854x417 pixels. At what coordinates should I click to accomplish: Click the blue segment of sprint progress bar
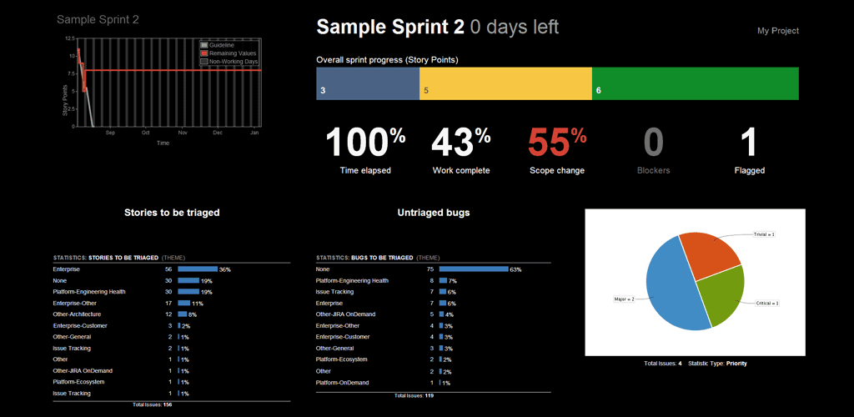(367, 83)
